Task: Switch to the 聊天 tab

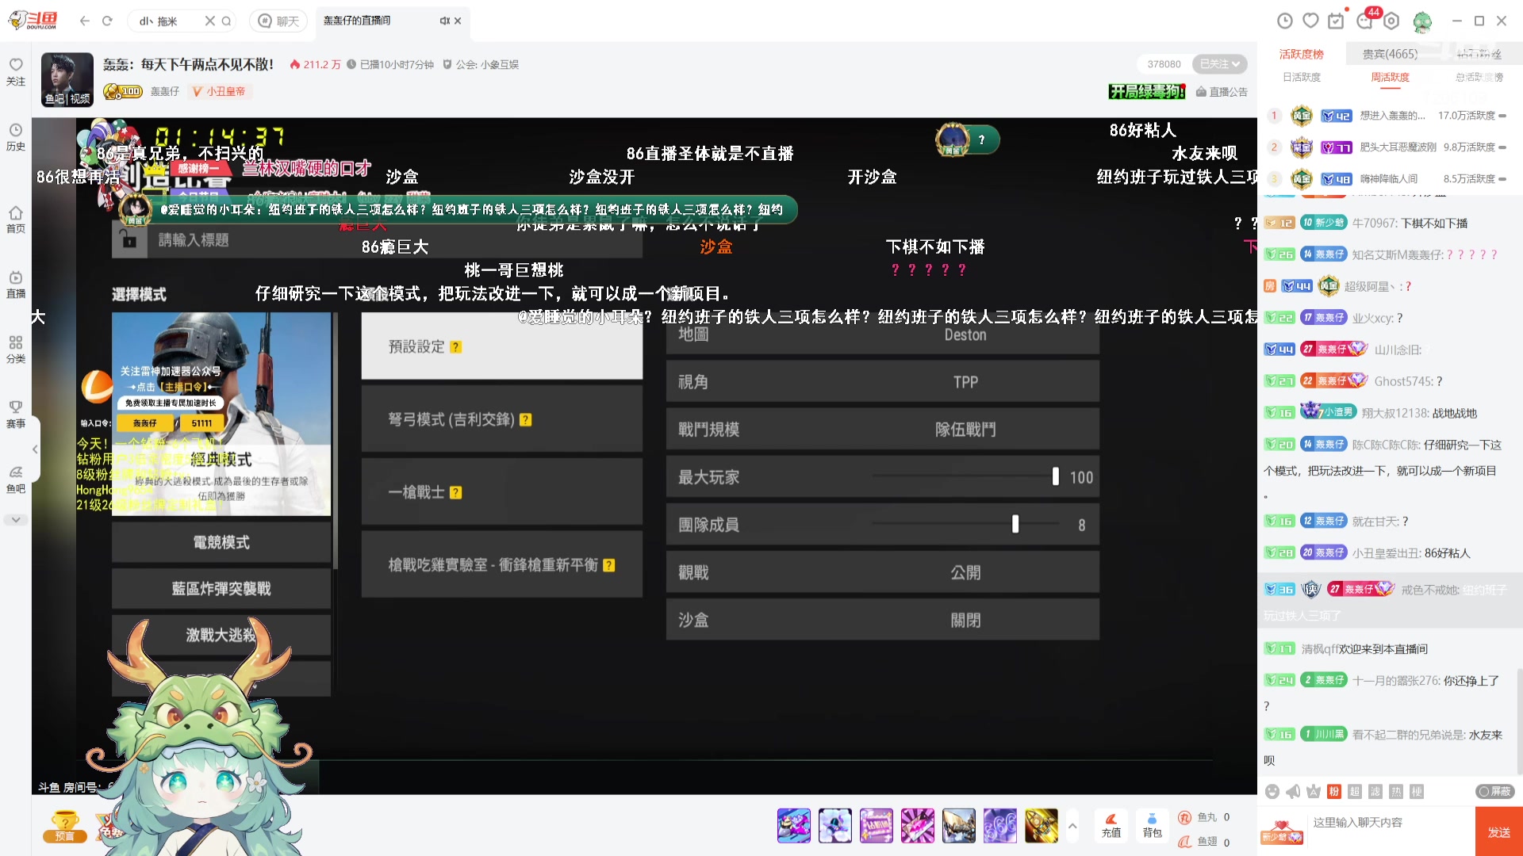Action: click(278, 21)
